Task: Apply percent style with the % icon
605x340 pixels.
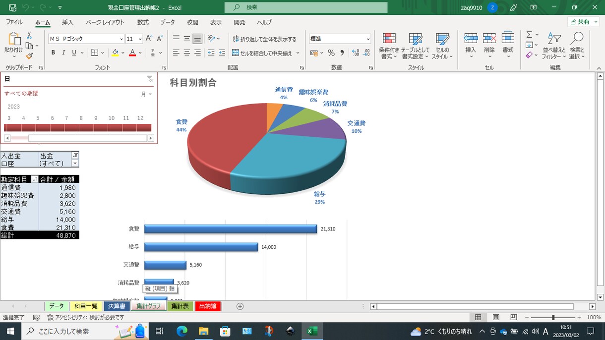Action: click(331, 53)
